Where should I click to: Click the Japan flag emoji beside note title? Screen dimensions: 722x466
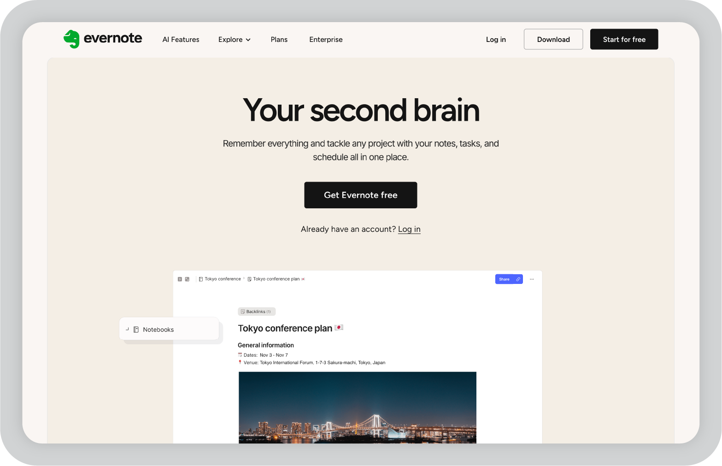point(339,328)
